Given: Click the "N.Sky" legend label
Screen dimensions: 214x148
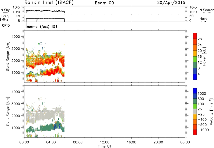Looking at the screenshot, I should (x=5, y=10).
